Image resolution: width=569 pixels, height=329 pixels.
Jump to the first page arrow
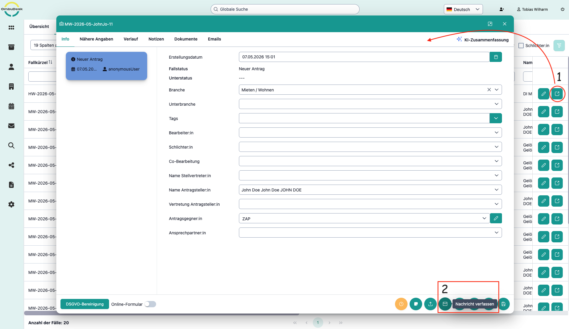(x=295, y=322)
